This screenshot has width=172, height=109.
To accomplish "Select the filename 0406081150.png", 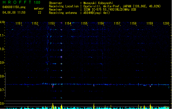I will point(14,7).
